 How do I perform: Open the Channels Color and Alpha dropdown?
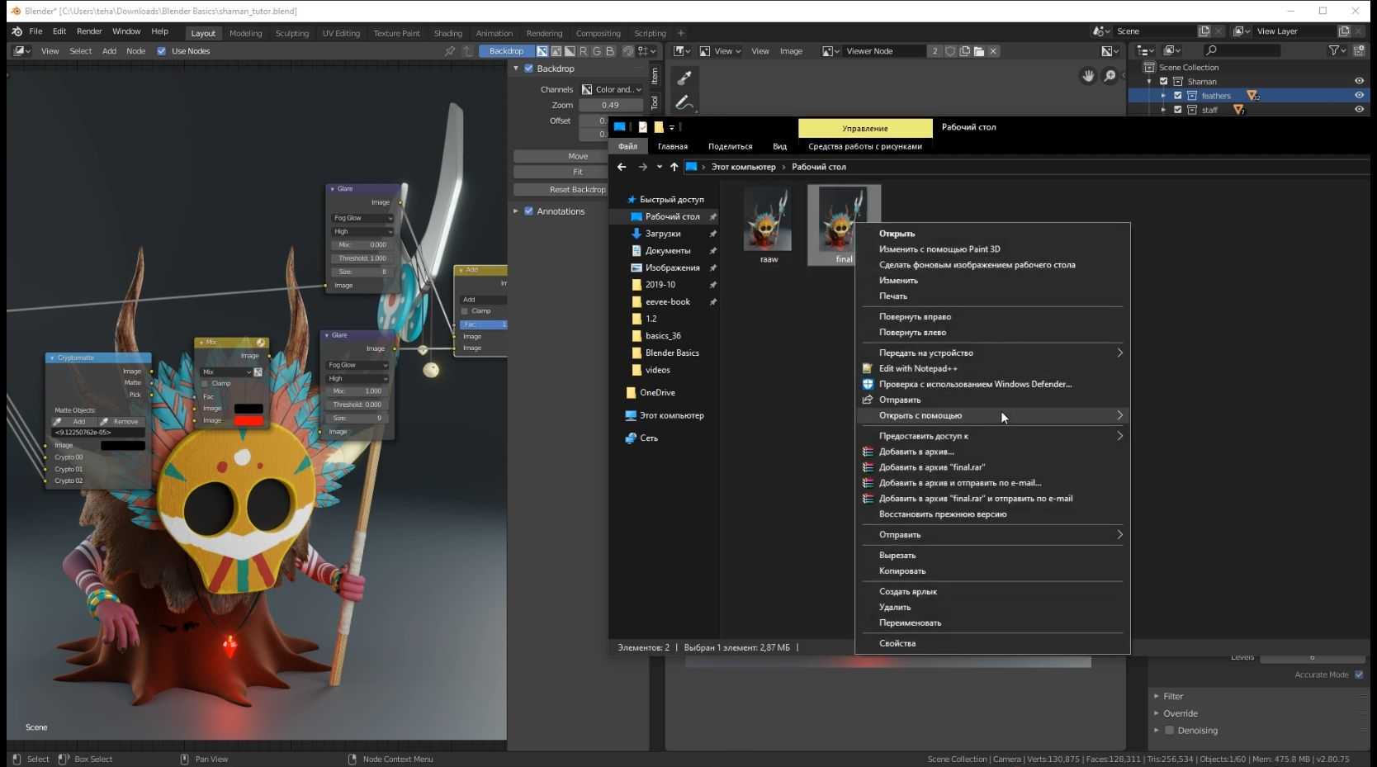[x=612, y=89]
